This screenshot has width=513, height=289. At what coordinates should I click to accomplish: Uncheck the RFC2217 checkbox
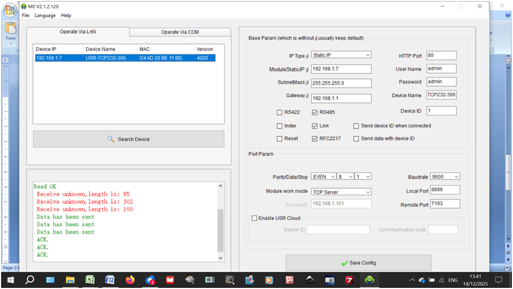coord(315,139)
